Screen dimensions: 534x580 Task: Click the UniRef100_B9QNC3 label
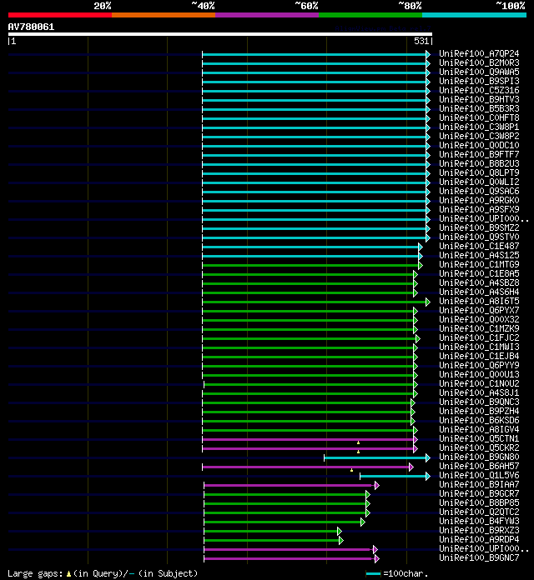pyautogui.click(x=479, y=402)
